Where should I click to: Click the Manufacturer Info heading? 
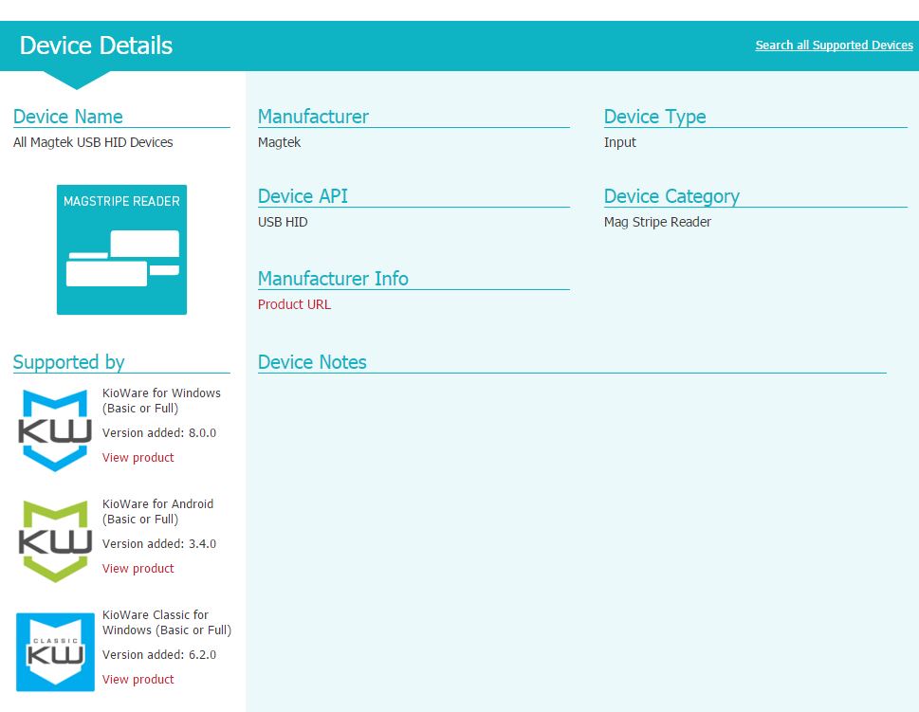[333, 279]
